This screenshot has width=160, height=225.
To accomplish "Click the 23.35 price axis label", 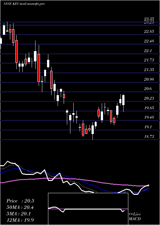I will tap(149, 19).
